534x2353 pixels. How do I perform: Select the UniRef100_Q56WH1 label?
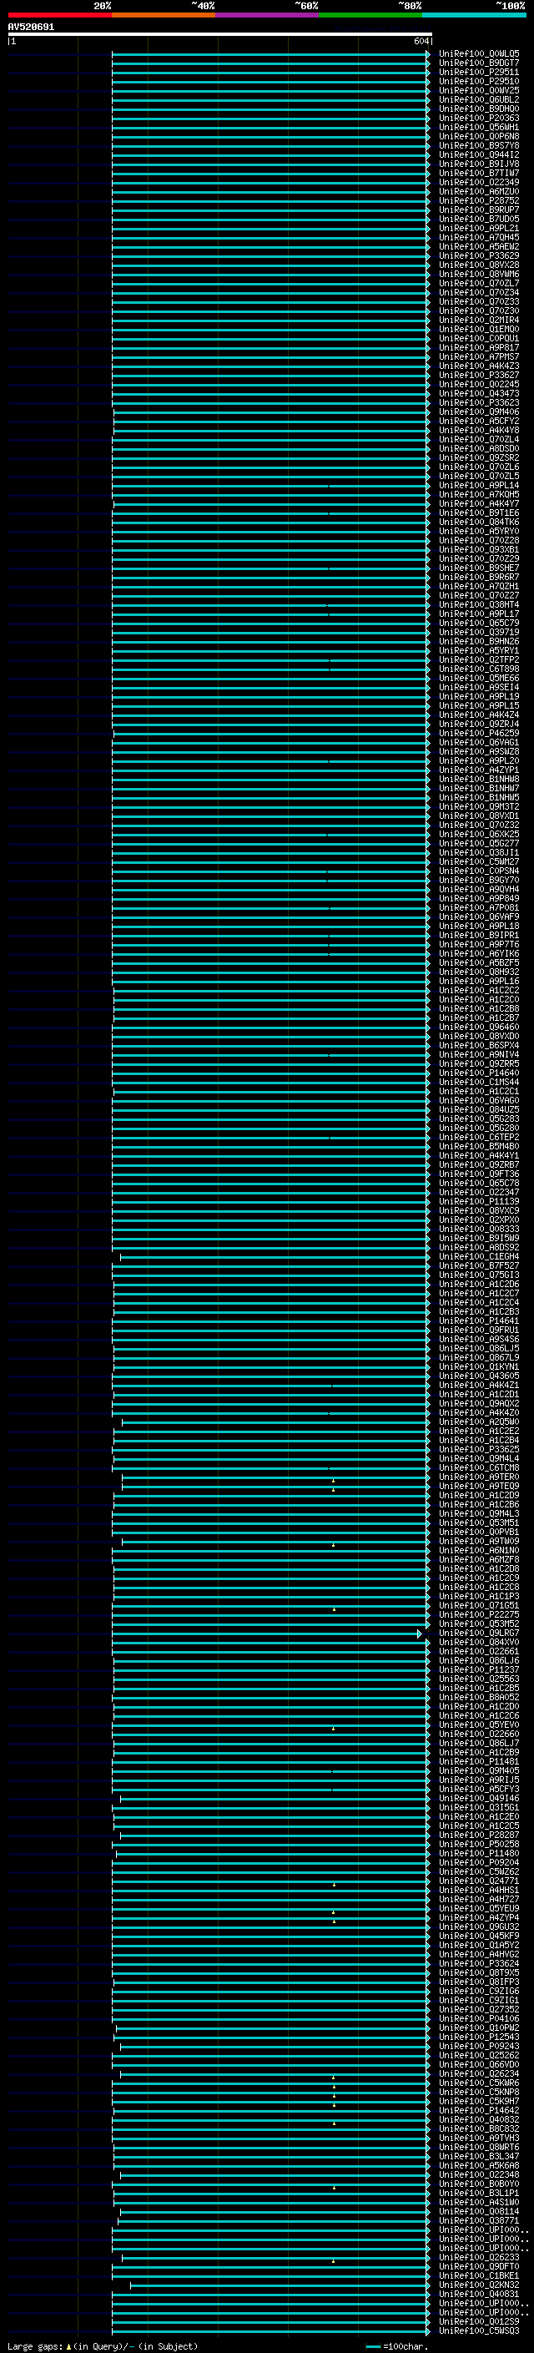tap(479, 127)
